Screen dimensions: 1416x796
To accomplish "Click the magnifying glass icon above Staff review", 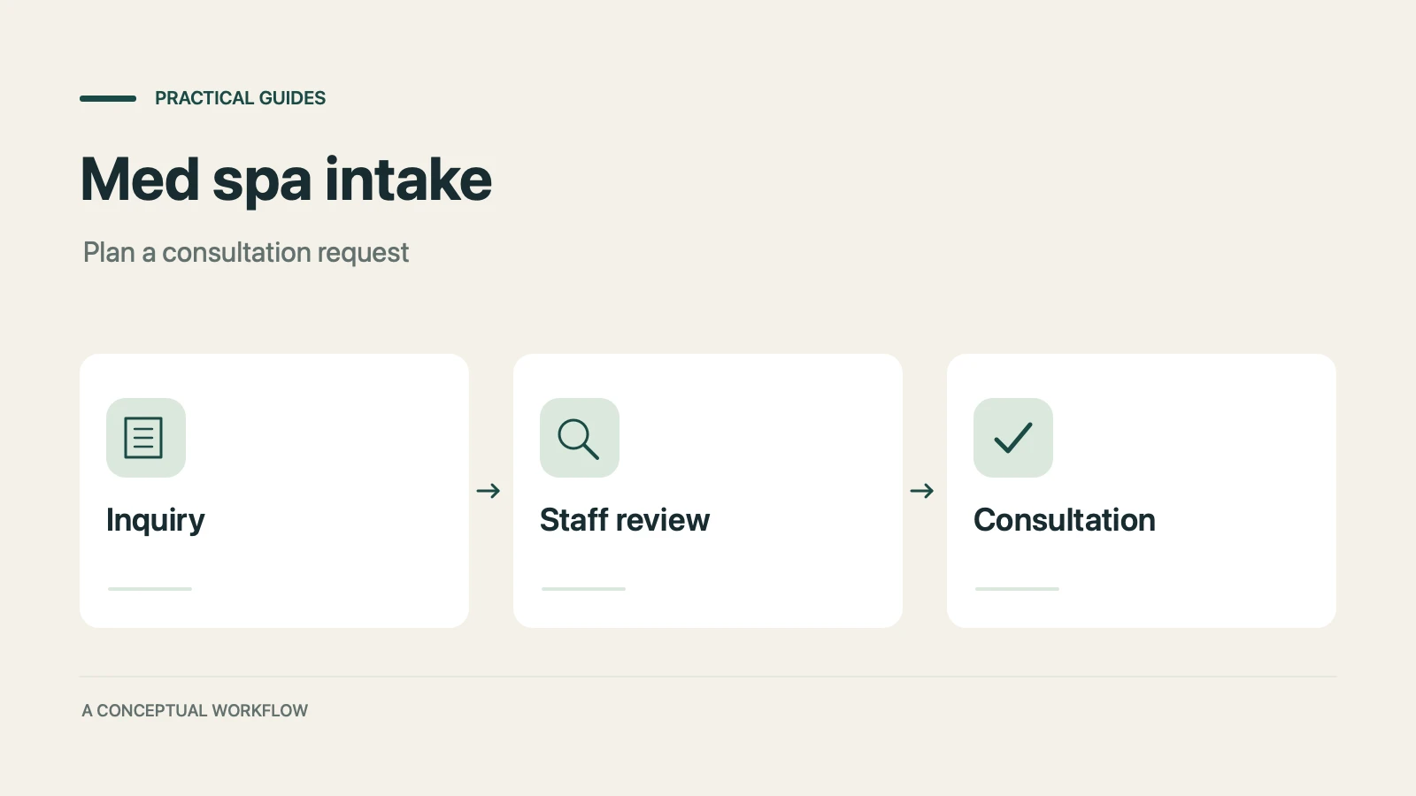I will [x=580, y=438].
